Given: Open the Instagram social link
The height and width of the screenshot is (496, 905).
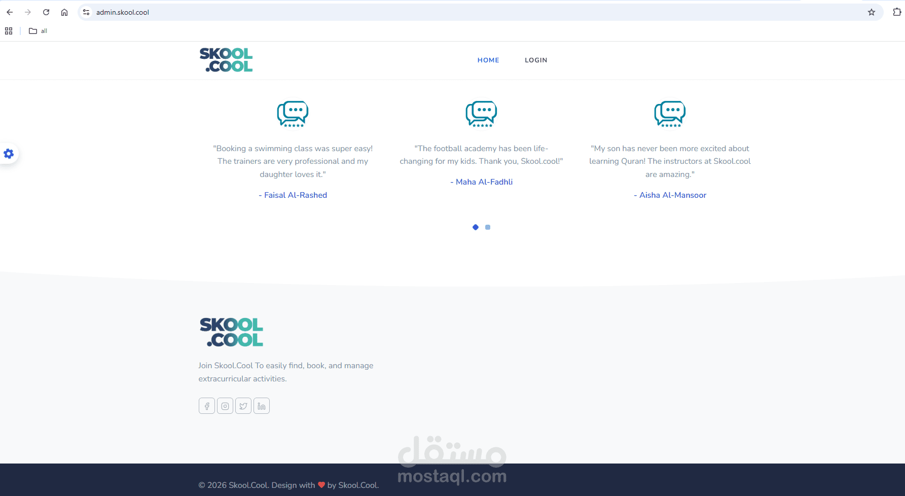Looking at the screenshot, I should coord(225,406).
